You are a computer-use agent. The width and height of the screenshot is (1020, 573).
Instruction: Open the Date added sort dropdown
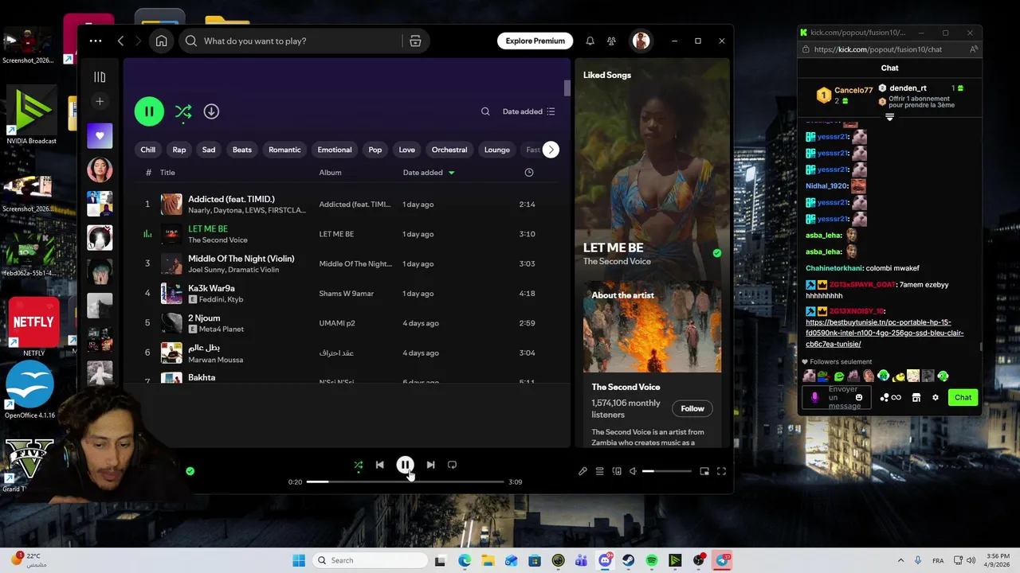529,111
